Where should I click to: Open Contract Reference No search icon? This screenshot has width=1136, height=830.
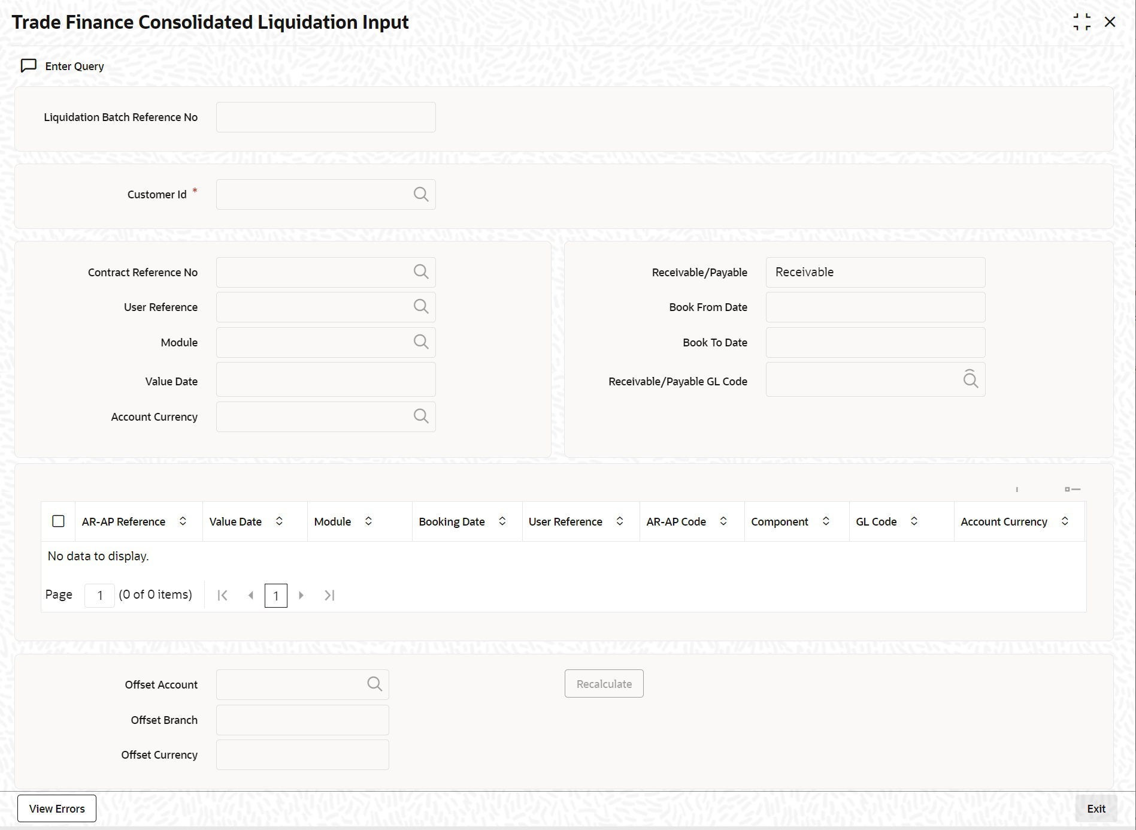click(421, 272)
